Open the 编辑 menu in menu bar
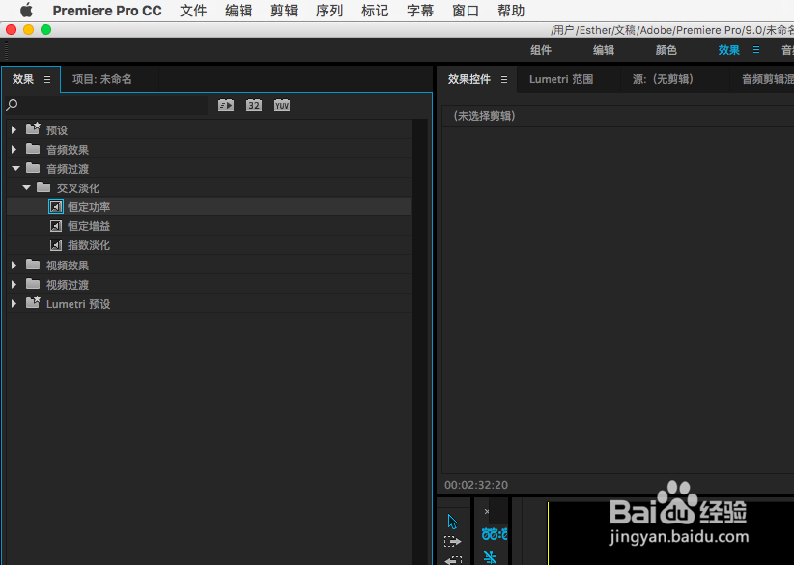794x565 pixels. (x=239, y=11)
